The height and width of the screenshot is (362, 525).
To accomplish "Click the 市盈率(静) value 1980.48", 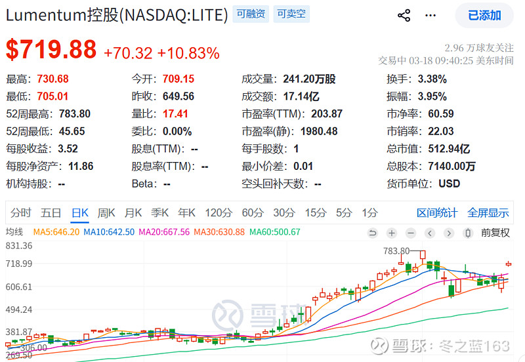I will coord(319,131).
